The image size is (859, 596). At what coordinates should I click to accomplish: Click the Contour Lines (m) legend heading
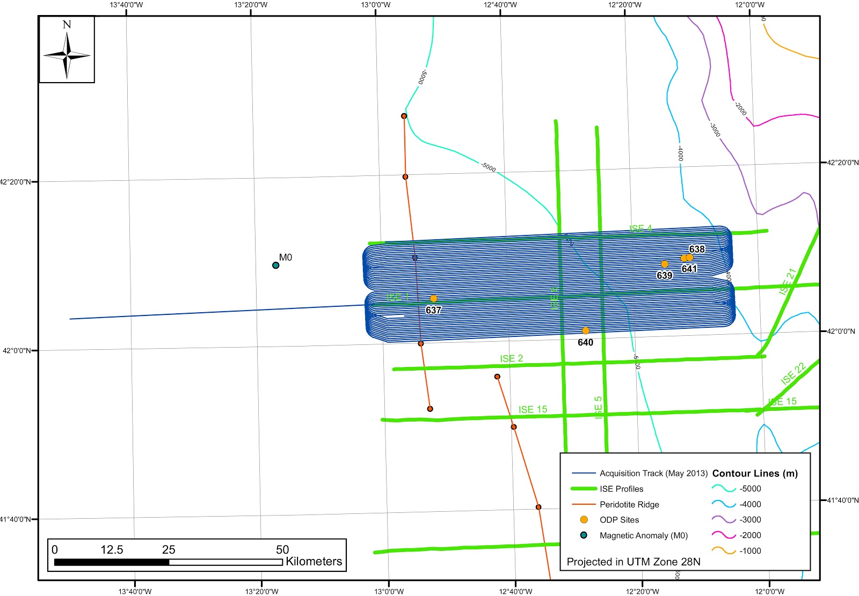pyautogui.click(x=755, y=473)
